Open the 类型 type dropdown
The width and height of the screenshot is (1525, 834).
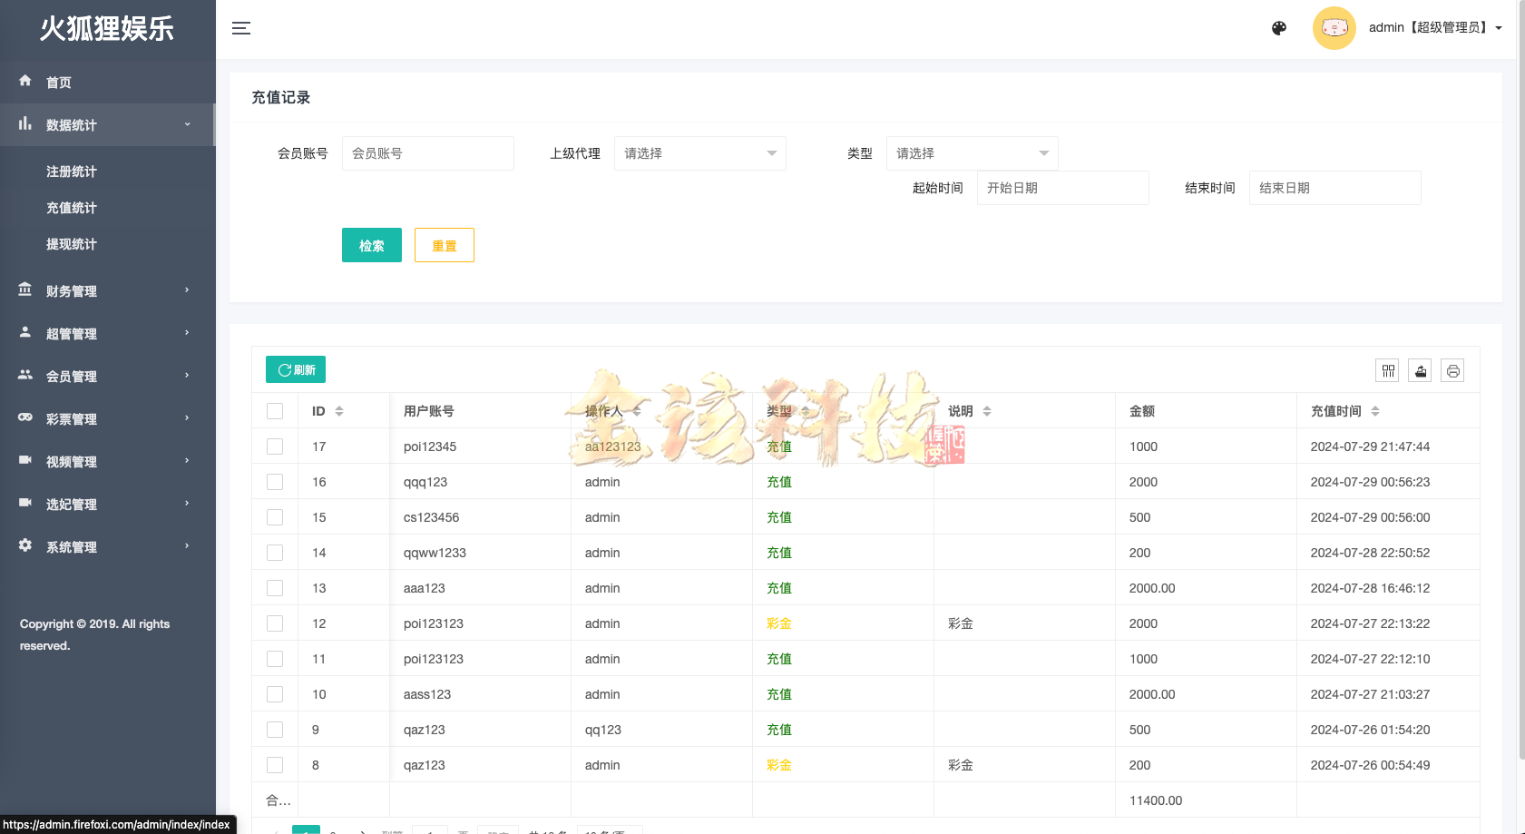coord(972,152)
